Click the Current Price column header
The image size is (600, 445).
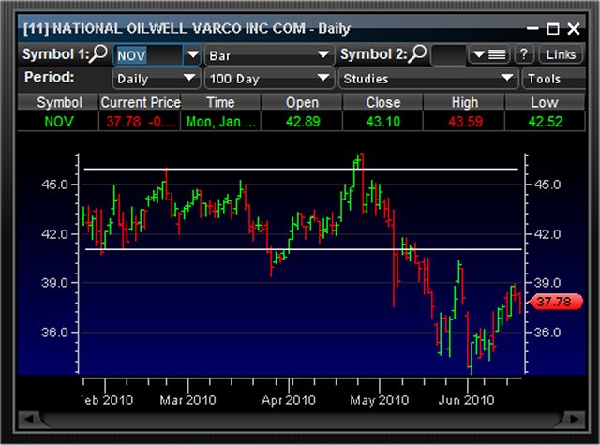click(x=141, y=102)
